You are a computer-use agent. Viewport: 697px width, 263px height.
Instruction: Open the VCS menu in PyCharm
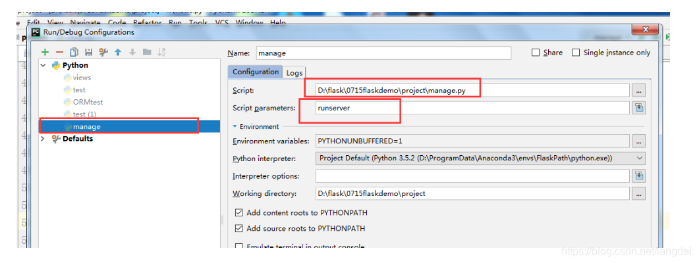[x=222, y=22]
